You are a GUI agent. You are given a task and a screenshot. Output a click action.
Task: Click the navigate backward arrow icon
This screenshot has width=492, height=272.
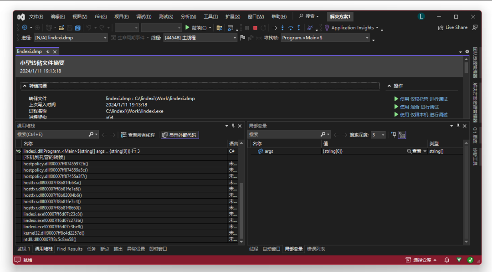(x=25, y=28)
